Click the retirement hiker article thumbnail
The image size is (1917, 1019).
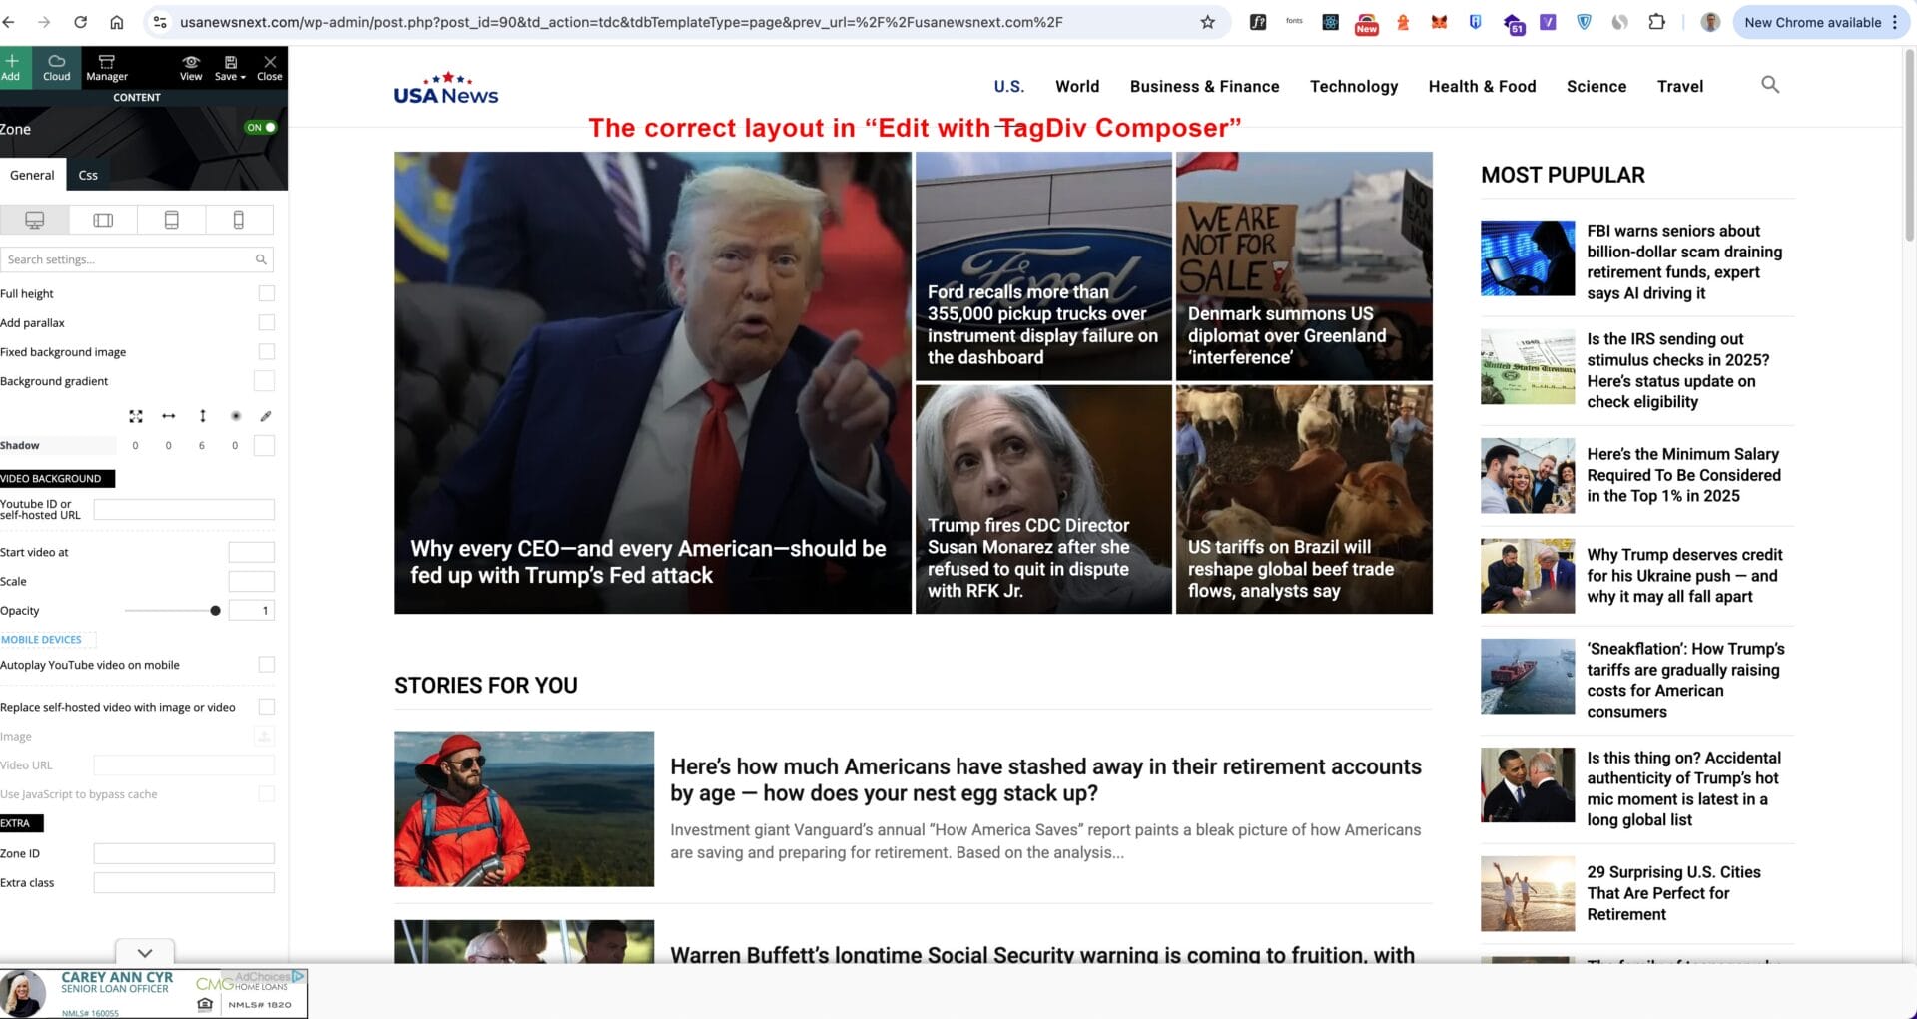click(x=524, y=808)
